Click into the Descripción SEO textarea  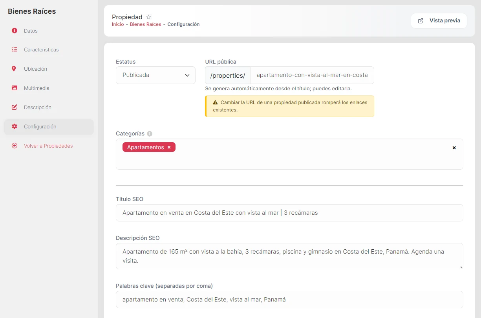[289, 256]
